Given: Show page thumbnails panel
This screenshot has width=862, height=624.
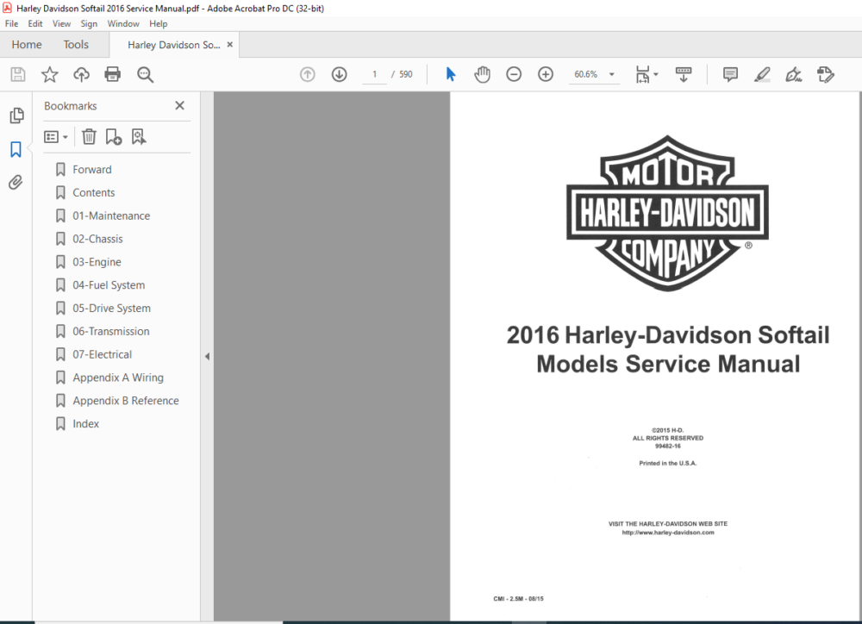Looking at the screenshot, I should 16,115.
